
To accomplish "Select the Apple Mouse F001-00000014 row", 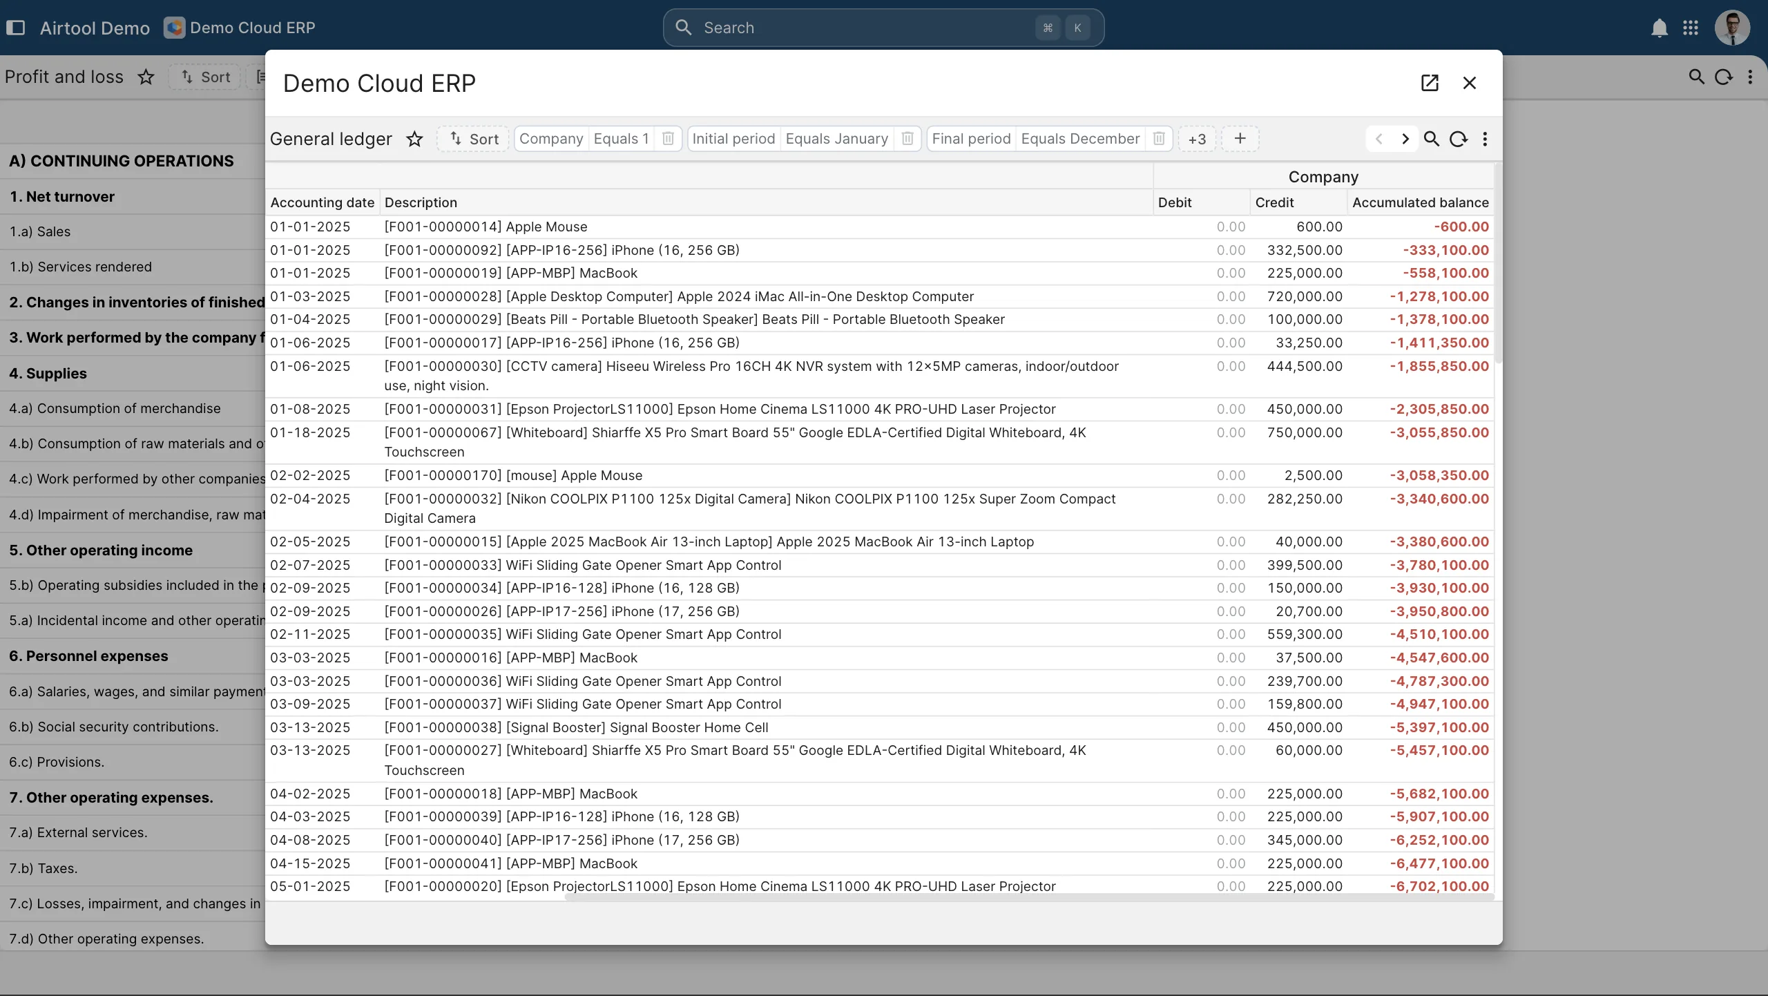I will [x=879, y=227].
